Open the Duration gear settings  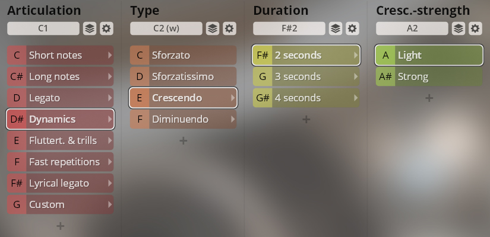click(352, 28)
